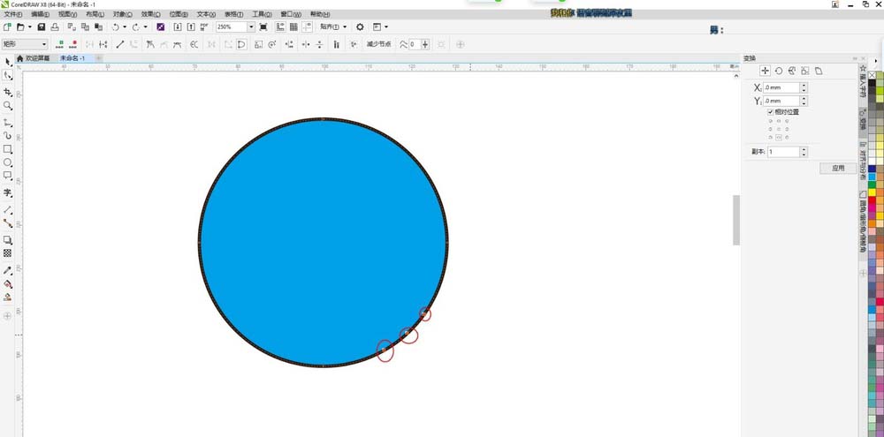Image resolution: width=884 pixels, height=437 pixels.
Task: Toggle the closed curve icon
Action: 241,44
